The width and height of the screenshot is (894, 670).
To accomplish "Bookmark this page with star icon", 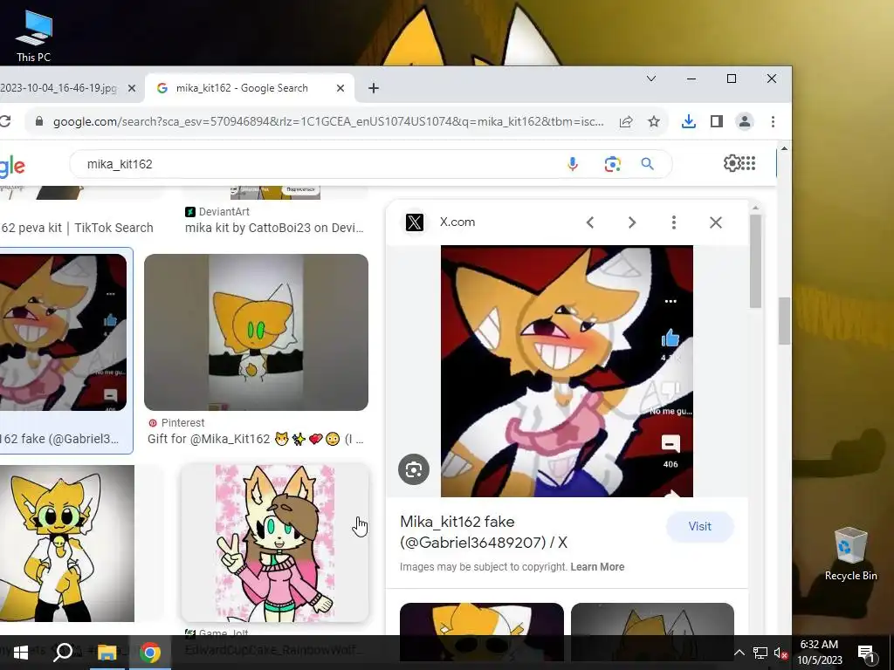I will pyautogui.click(x=654, y=121).
